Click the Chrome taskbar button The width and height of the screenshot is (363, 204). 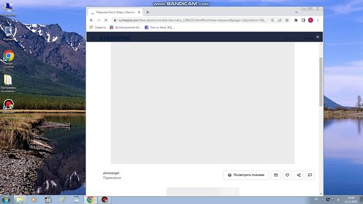(91, 199)
